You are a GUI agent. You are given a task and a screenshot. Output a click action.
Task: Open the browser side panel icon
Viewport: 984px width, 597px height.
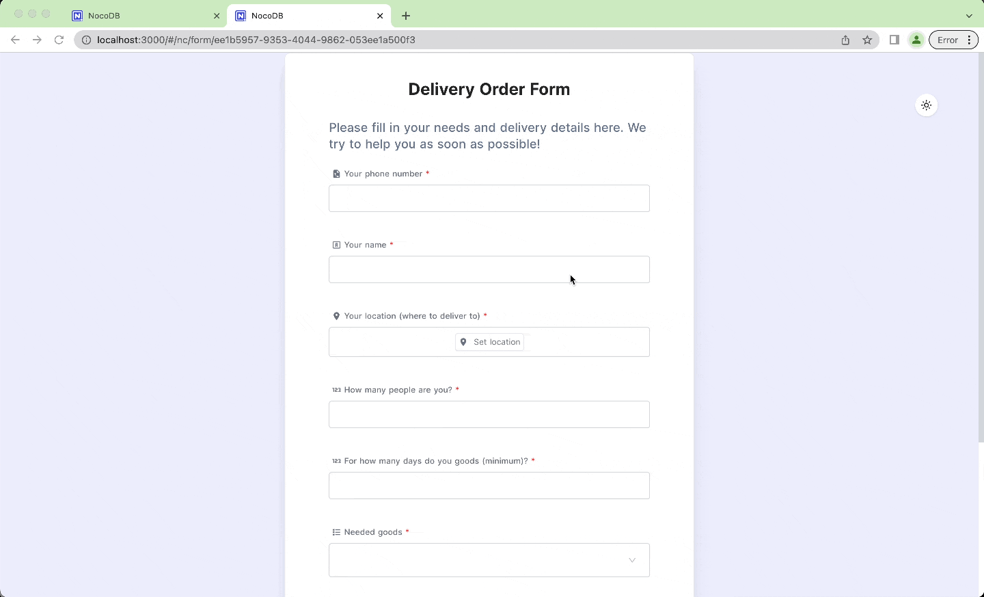(894, 40)
